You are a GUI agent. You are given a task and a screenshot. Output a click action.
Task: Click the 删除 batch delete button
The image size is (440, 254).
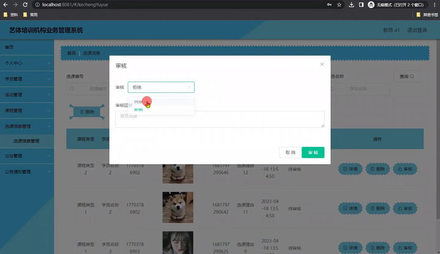click(87, 112)
